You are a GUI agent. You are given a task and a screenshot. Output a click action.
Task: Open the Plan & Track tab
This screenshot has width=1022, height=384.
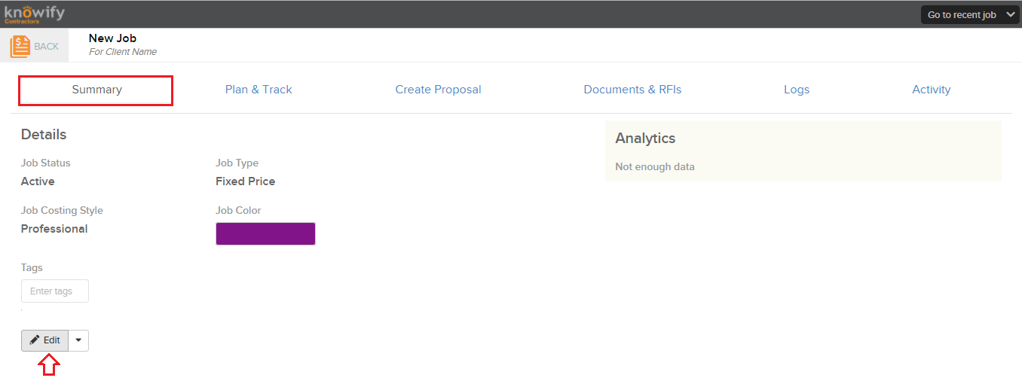tap(259, 90)
